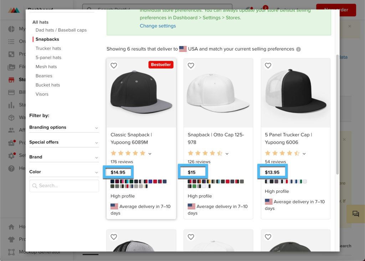365x261 pixels.
Task: Open rating breakdown for Otto Cap 125-978
Action: coord(227,154)
